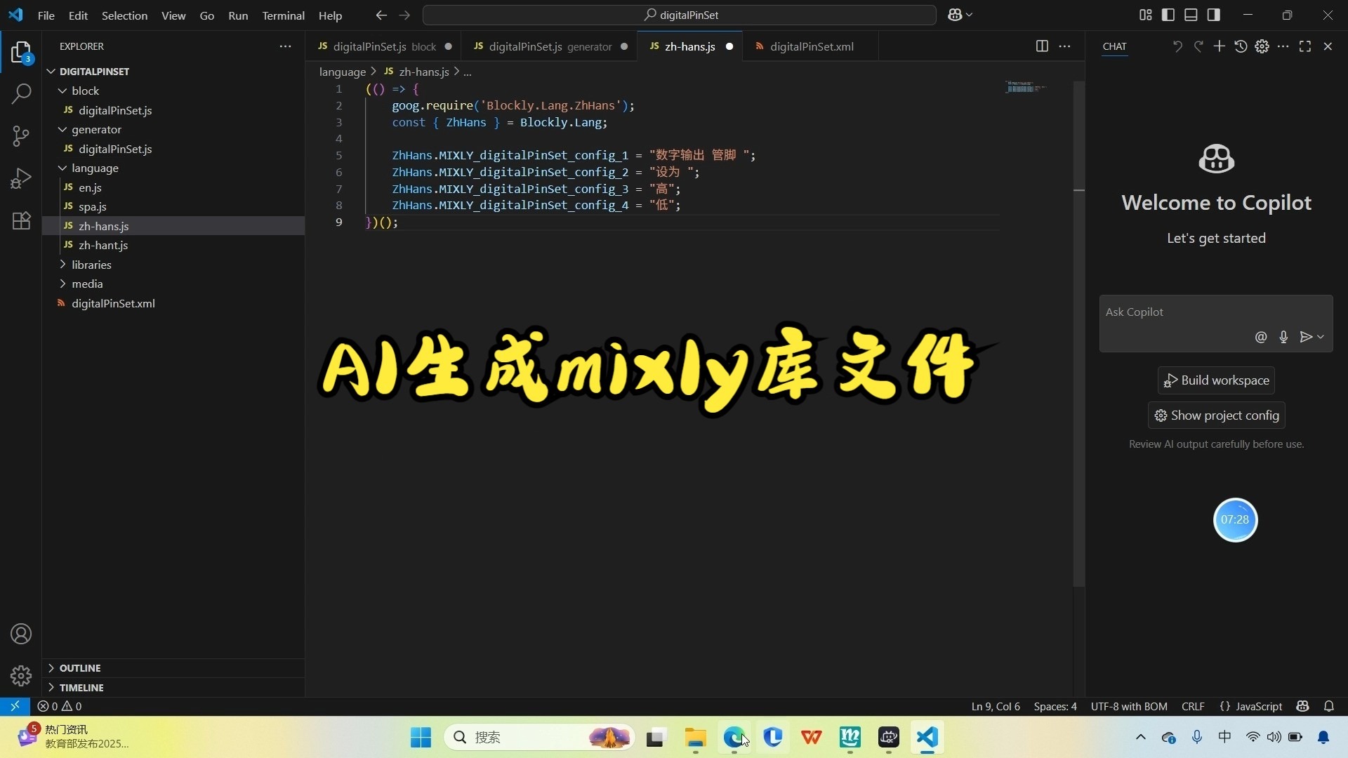Image resolution: width=1348 pixels, height=758 pixels.
Task: Open the send button dropdown arrow
Action: tap(1321, 337)
